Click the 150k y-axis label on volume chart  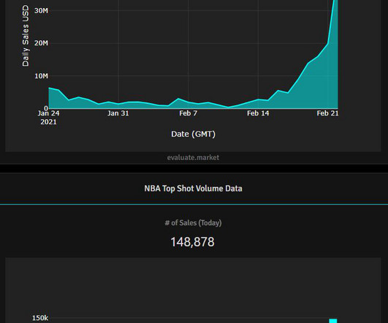pos(40,318)
